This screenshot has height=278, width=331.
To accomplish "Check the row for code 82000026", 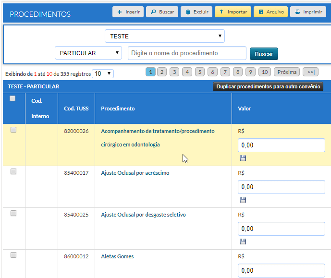I will [x=13, y=130].
